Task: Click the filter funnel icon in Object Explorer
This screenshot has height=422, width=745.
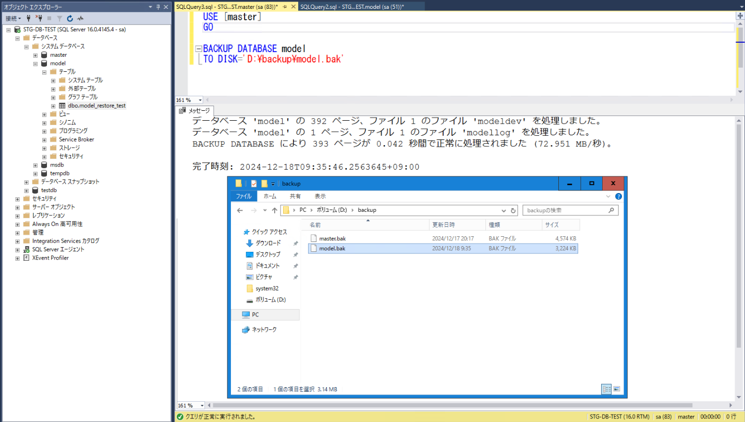Action: click(x=59, y=18)
